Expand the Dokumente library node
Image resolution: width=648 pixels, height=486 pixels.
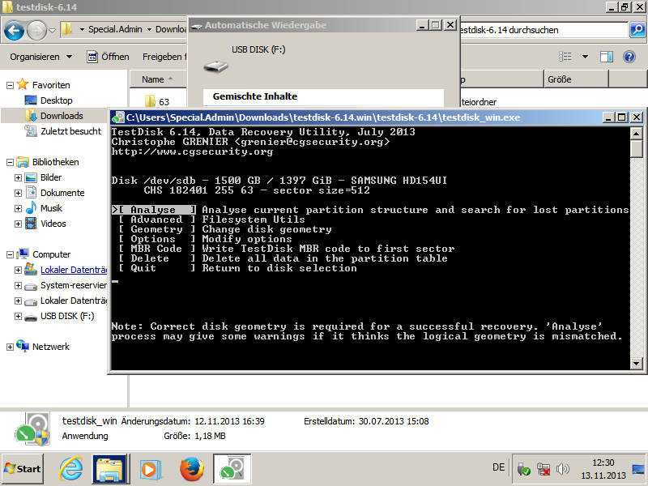18,193
